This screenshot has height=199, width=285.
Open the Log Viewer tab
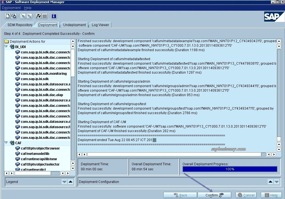(x=100, y=25)
